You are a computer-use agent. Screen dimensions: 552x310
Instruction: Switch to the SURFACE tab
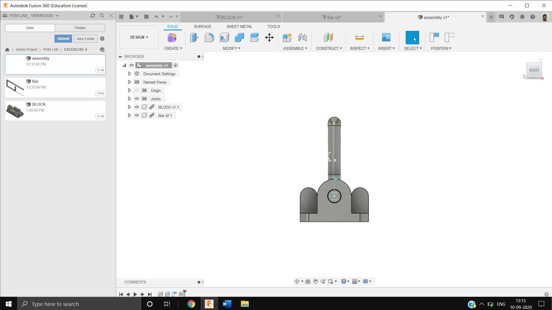(203, 27)
